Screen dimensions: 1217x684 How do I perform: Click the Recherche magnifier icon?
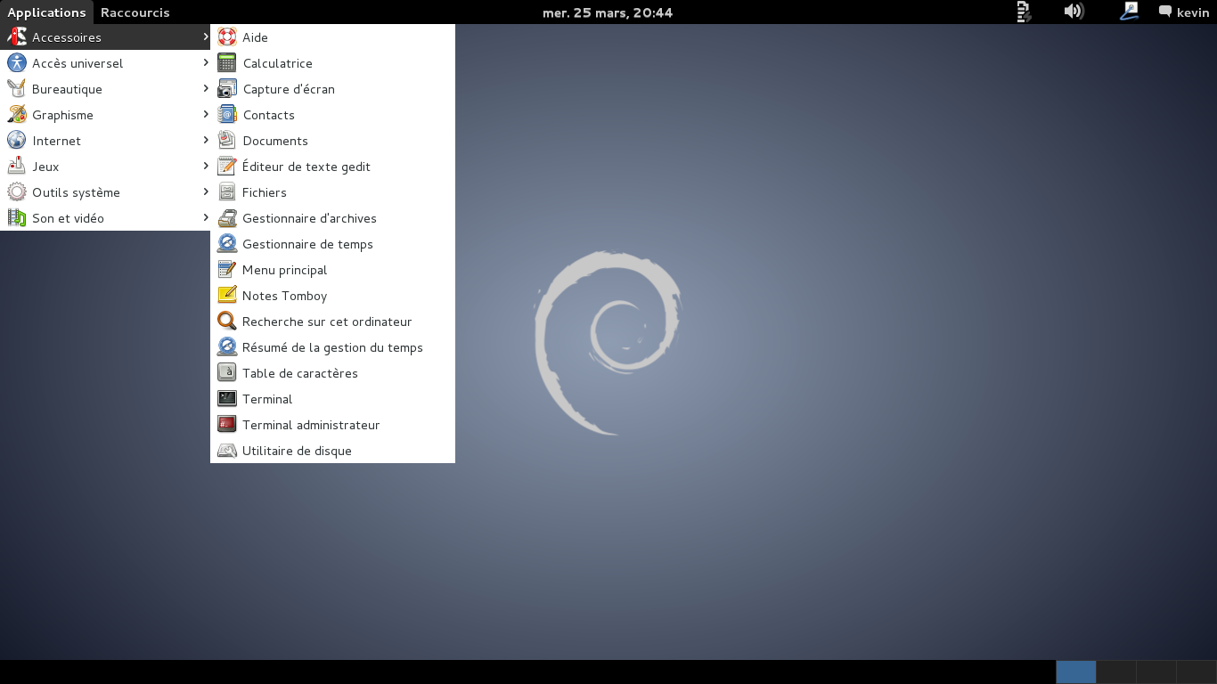227,322
